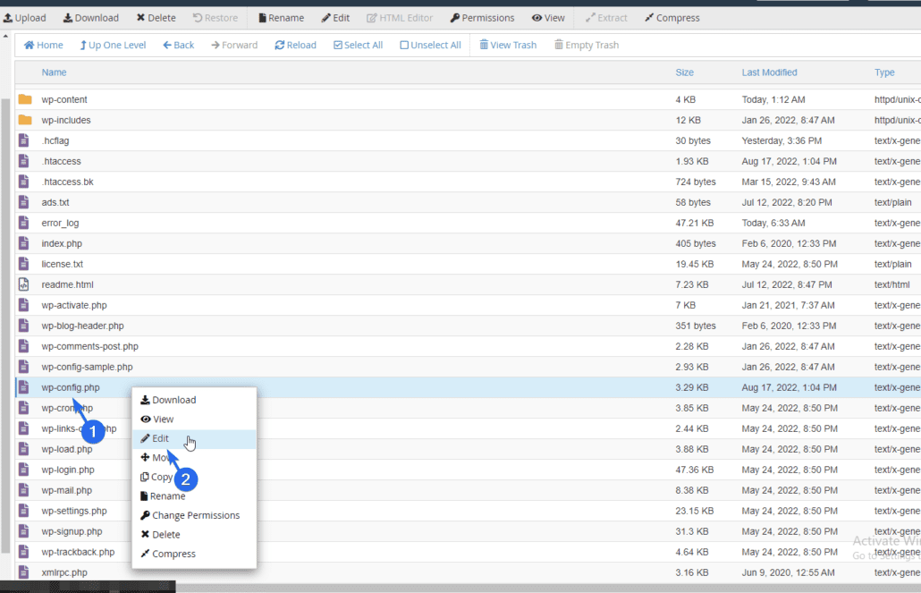Image resolution: width=921 pixels, height=593 pixels.
Task: Sort by the Type column header
Action: coord(884,72)
